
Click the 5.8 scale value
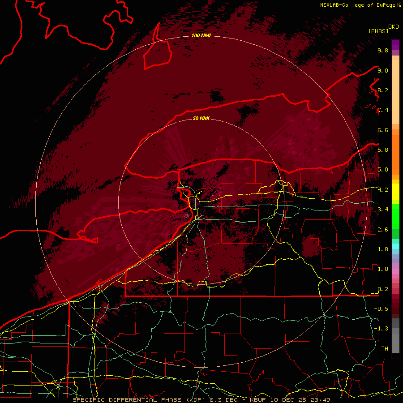tap(383, 150)
